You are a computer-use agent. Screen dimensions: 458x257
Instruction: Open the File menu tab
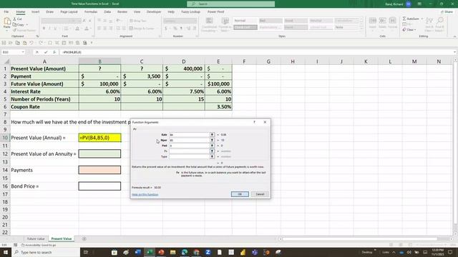click(6, 12)
